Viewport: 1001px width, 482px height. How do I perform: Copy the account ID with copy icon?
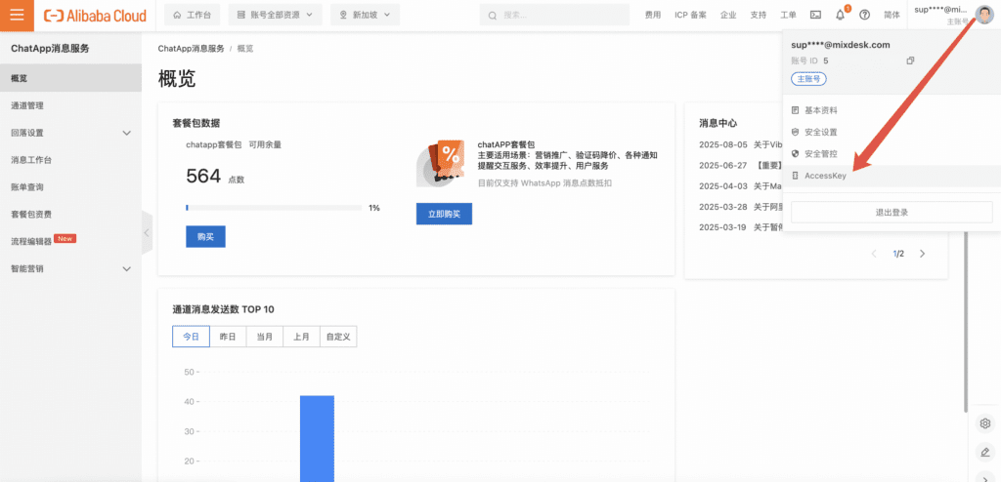pyautogui.click(x=910, y=60)
